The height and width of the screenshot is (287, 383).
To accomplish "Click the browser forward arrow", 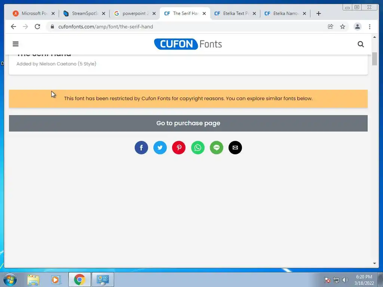I will point(25,27).
